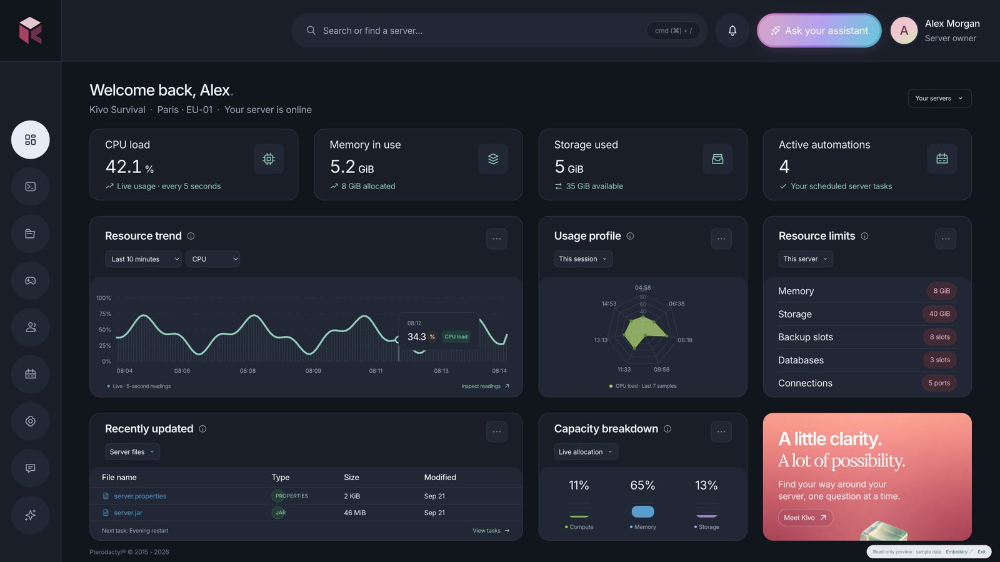Expand the Last 10 minutes dropdown
The width and height of the screenshot is (1000, 562).
coord(143,259)
